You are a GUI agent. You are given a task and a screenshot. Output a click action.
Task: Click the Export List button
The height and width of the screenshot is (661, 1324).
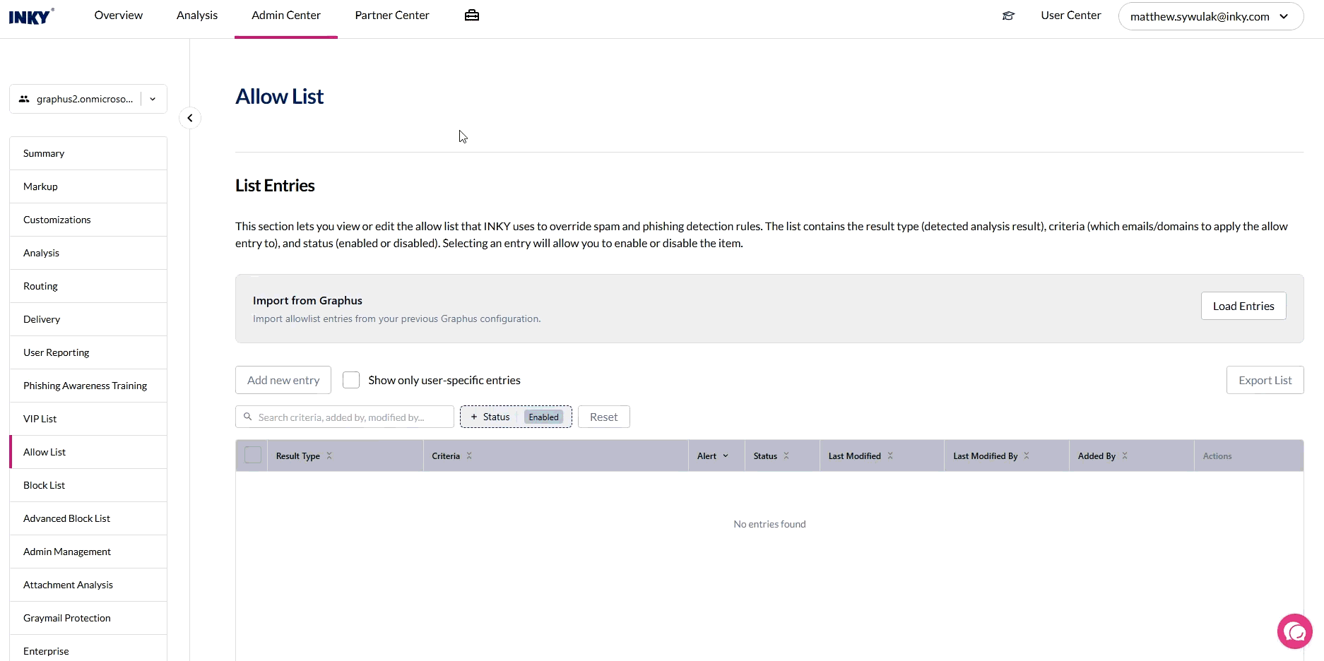tap(1265, 380)
